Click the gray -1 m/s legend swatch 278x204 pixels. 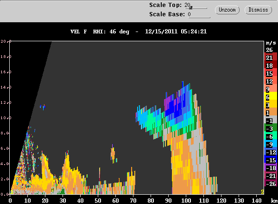click(271, 120)
